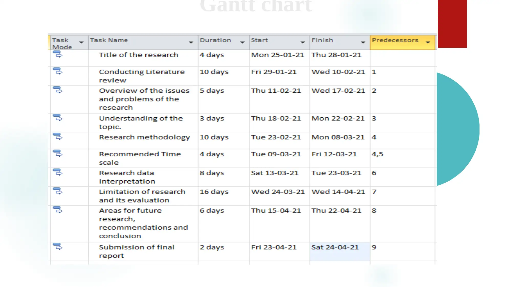Select the Duration column header
Image resolution: width=512 pixels, height=287 pixels.
point(224,42)
